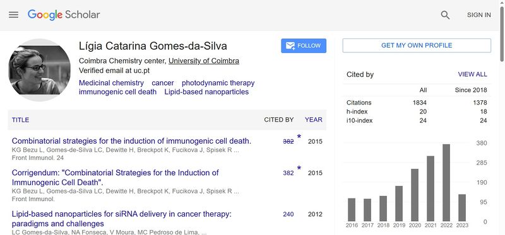Click the search magnifier icon
Image resolution: width=505 pixels, height=235 pixels.
tap(445, 14)
